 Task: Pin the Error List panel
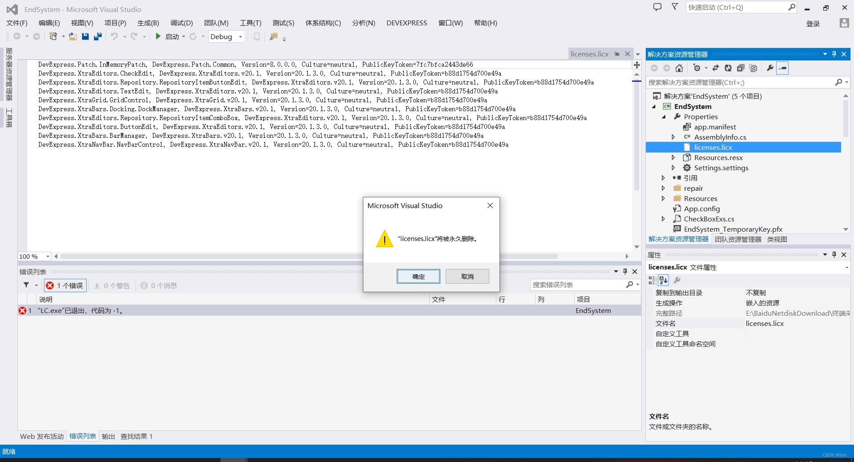(x=625, y=272)
